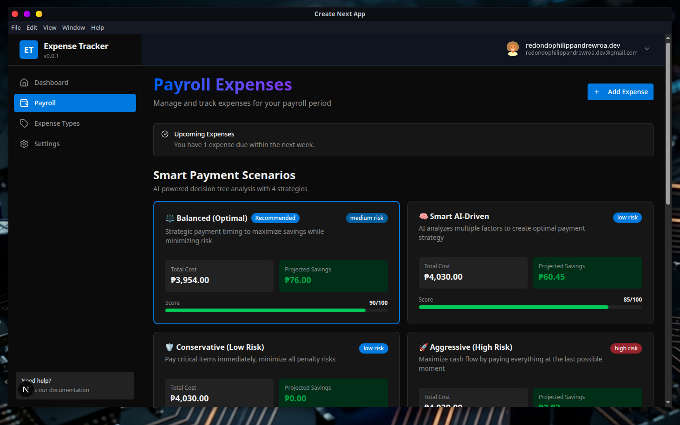Click the plus icon in Add Expense
Viewport: 680px width, 425px height.
597,92
